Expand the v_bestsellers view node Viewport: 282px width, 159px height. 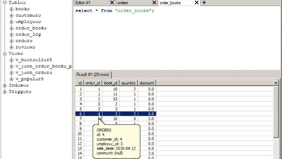(11, 60)
